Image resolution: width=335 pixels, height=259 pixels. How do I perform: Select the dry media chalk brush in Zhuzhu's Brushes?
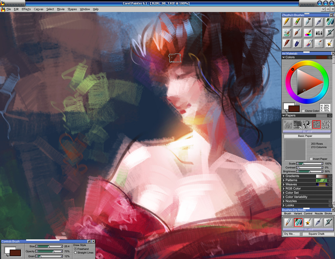(330, 22)
